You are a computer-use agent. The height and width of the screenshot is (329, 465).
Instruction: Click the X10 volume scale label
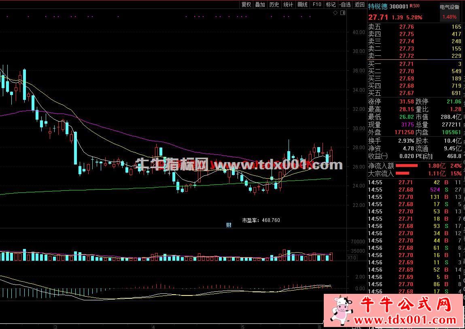(352, 258)
